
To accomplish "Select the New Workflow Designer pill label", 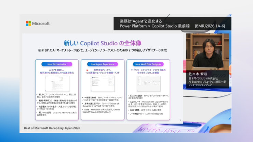I will tap(148, 64).
